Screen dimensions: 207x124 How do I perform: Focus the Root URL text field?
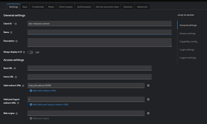[90, 68]
